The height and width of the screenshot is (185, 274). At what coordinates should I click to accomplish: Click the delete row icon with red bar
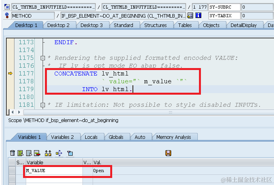[x=37, y=153]
